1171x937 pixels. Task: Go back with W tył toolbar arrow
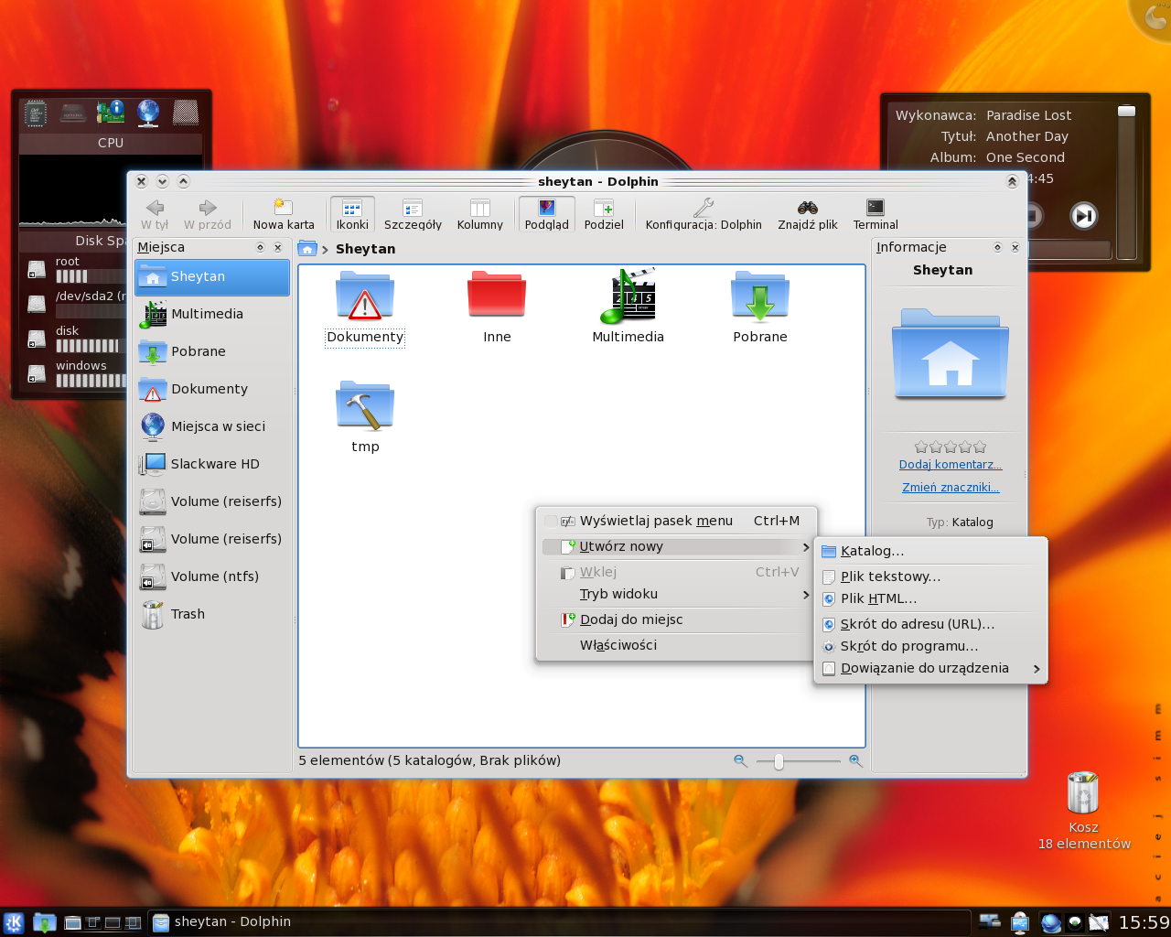[x=155, y=214]
